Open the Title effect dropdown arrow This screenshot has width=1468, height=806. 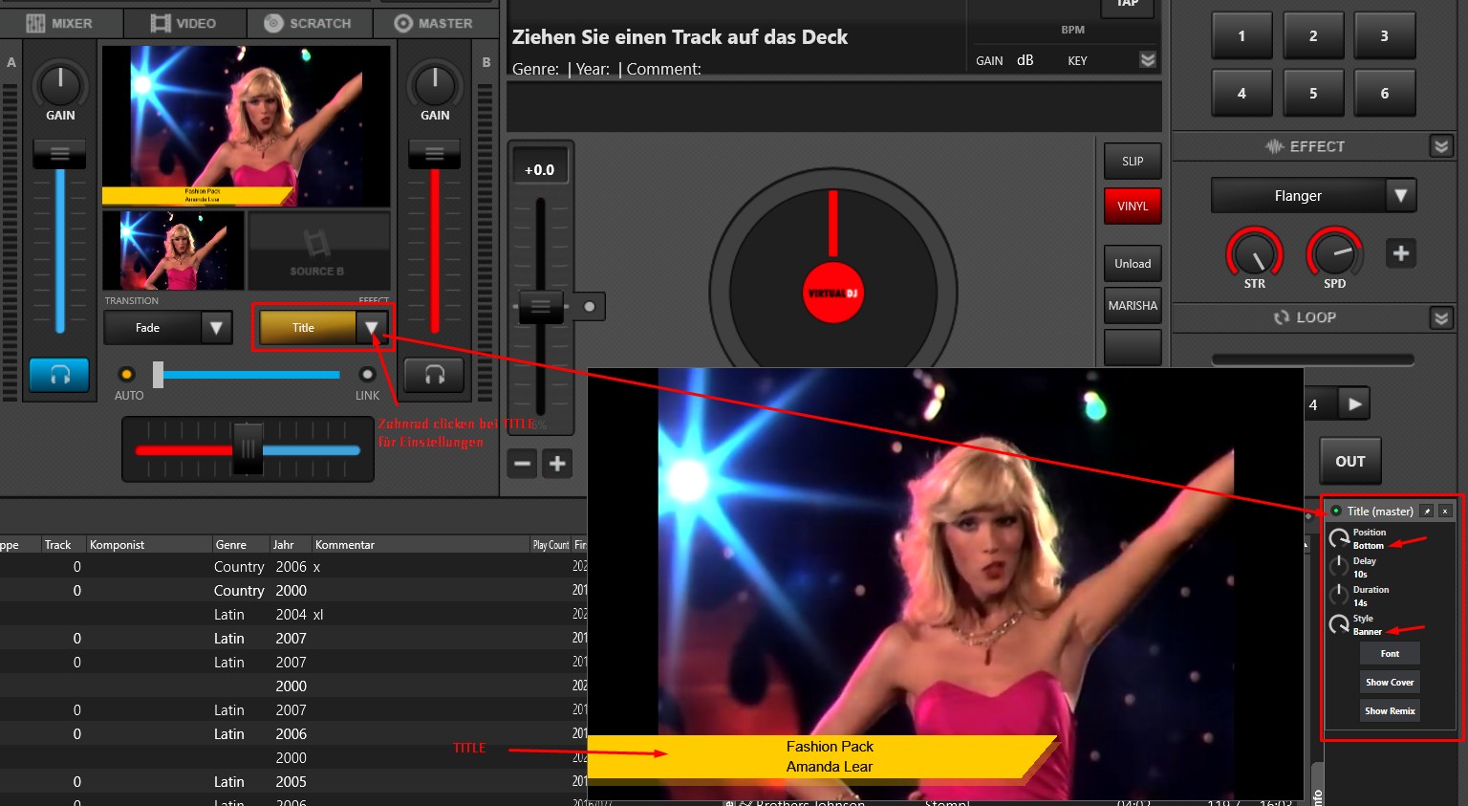coord(372,328)
